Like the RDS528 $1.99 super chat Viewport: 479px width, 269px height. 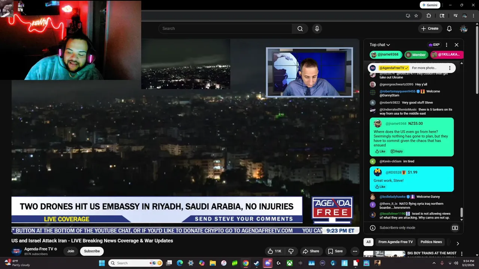click(x=380, y=187)
